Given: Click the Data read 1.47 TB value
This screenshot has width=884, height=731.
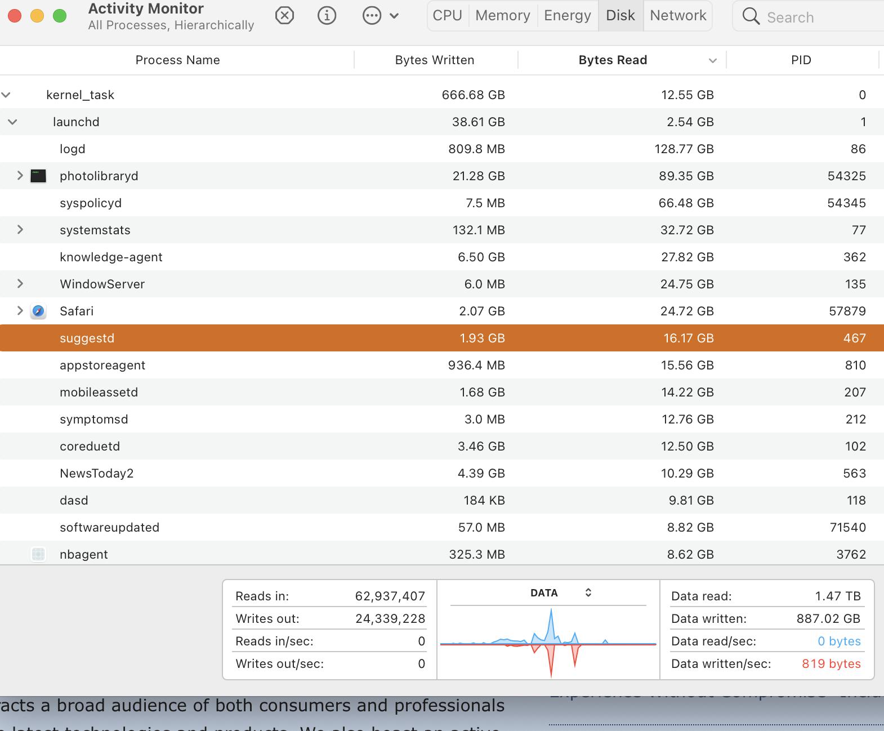Looking at the screenshot, I should click(x=838, y=596).
